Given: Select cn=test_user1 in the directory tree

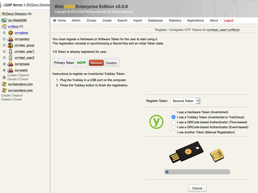Looking at the screenshot, I should point(25,51).
